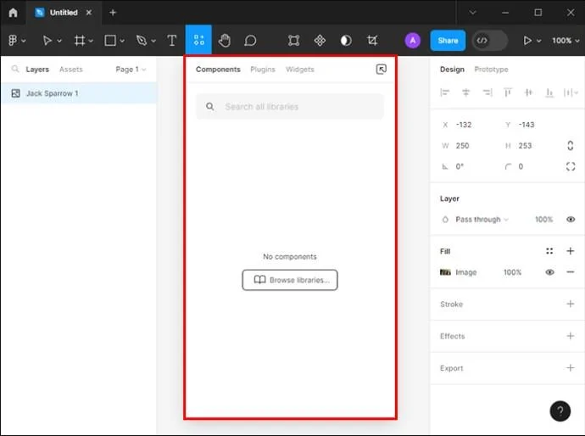585x436 pixels.
Task: Click Browse libraries button
Action: (290, 280)
